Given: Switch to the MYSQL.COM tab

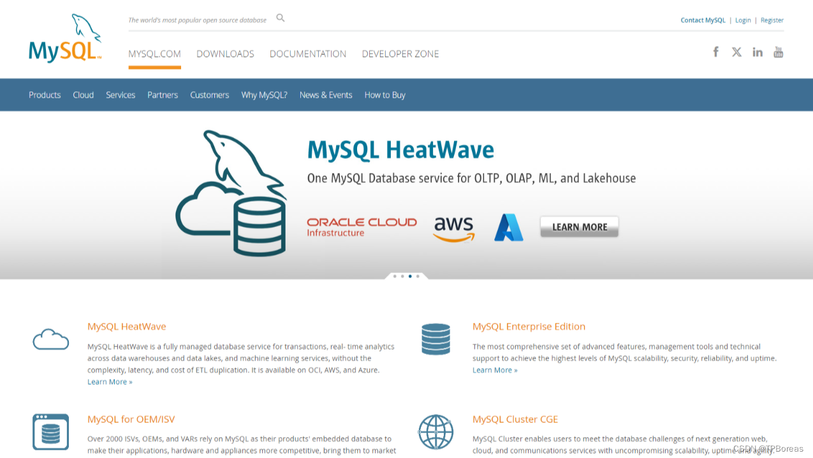Looking at the screenshot, I should 154,54.
